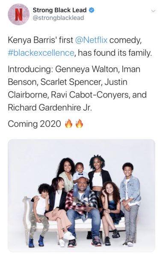The image size is (163, 257).
Task: Open the Netflix N profile avatar
Action: [x=19, y=14]
